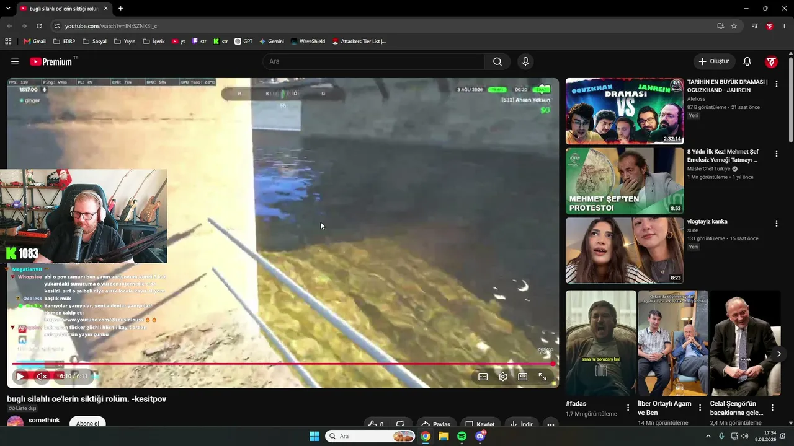
Task: Open the media controls icon in Chrome toolbar
Action: tap(754, 26)
